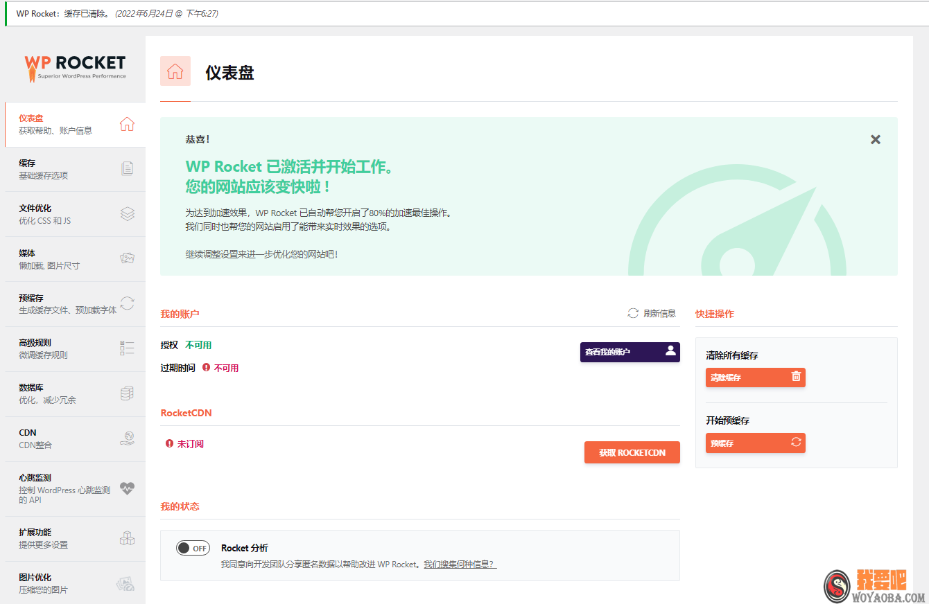The width and height of the screenshot is (929, 604).
Task: Click 清除缓存 under 快捷操作
Action: pyautogui.click(x=755, y=377)
